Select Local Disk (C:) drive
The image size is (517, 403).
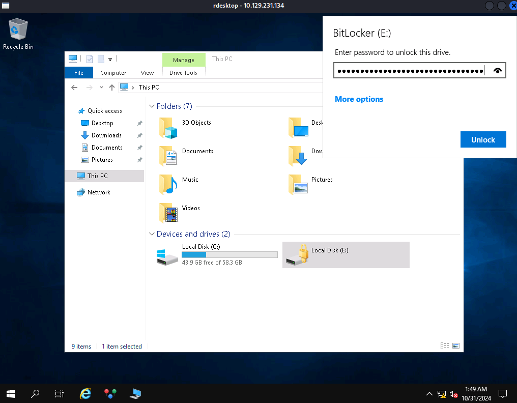(x=217, y=254)
